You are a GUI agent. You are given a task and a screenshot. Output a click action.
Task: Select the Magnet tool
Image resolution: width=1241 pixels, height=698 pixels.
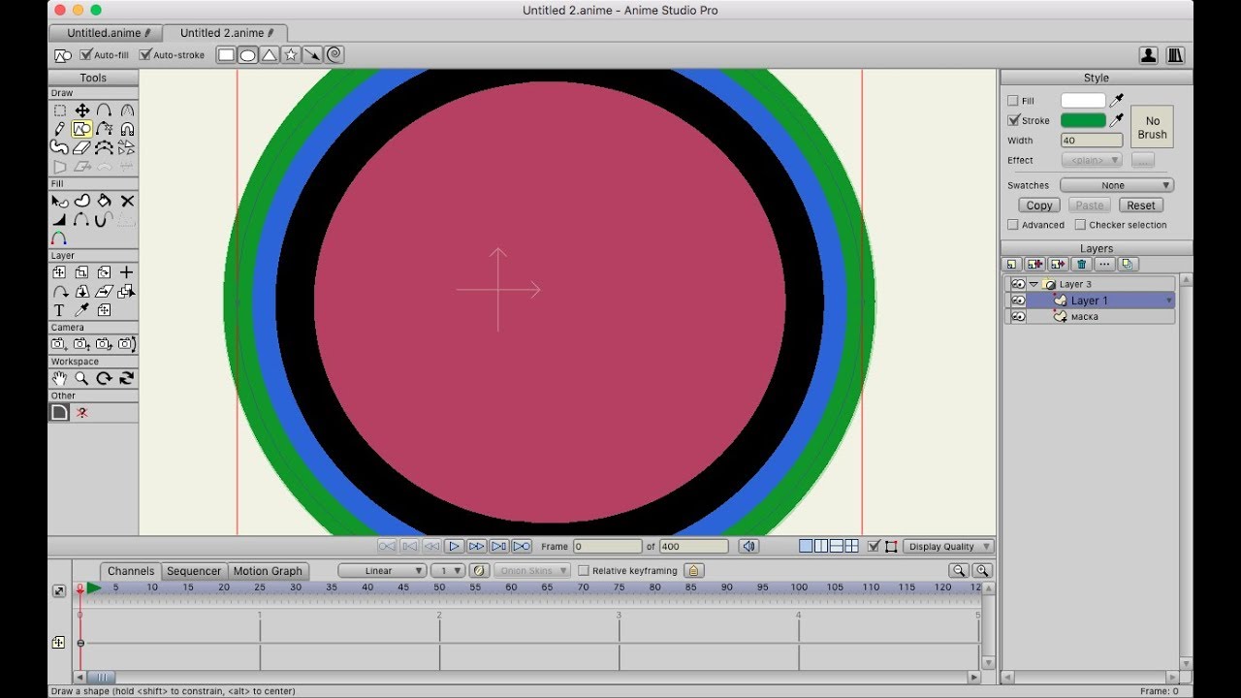(127, 129)
